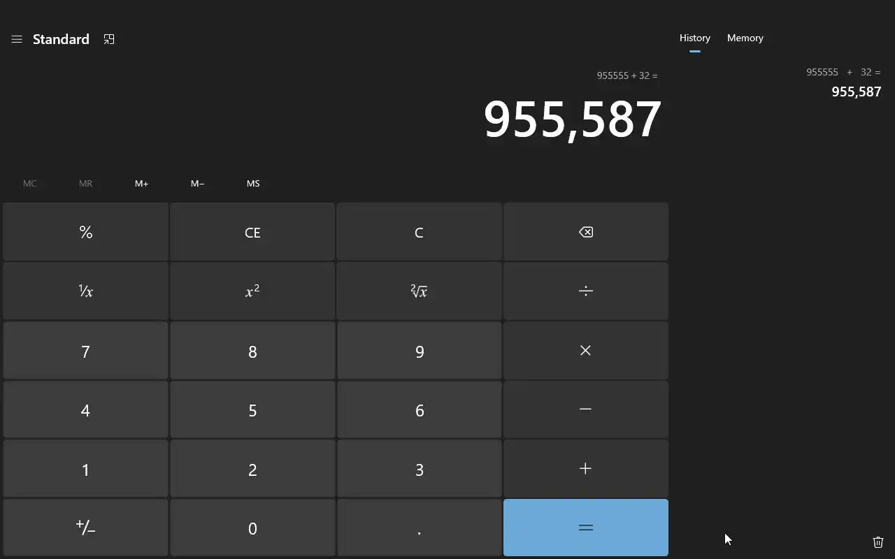
Task: Clear memory with MC button
Action: point(29,183)
